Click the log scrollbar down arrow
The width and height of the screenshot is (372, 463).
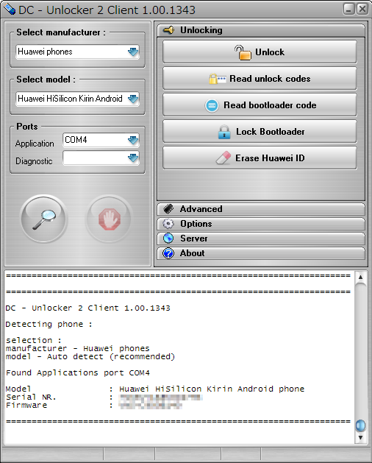click(360, 438)
